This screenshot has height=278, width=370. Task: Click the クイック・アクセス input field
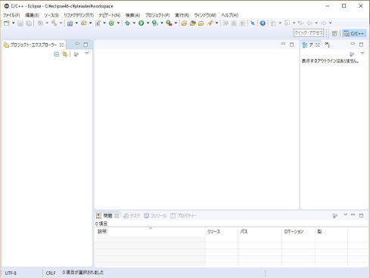pos(309,33)
